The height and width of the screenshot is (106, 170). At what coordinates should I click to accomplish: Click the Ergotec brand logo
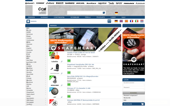tap(102, 3)
